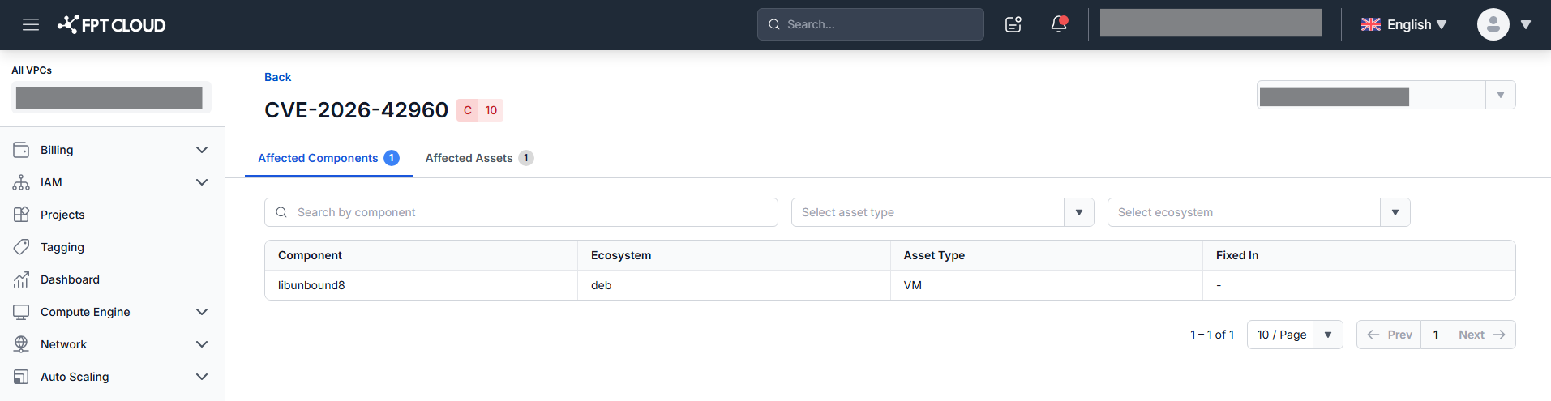Click the UK flag language icon
The height and width of the screenshot is (401, 1551).
click(x=1371, y=24)
